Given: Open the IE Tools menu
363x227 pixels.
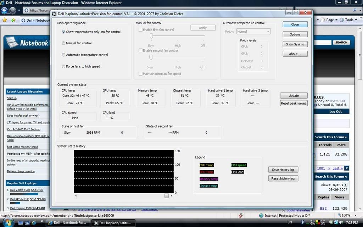Looking at the screenshot, I should tap(348, 20).
